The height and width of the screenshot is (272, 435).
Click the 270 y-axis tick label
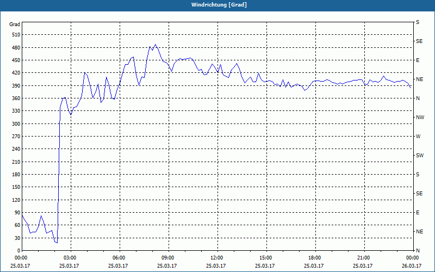pos(16,137)
